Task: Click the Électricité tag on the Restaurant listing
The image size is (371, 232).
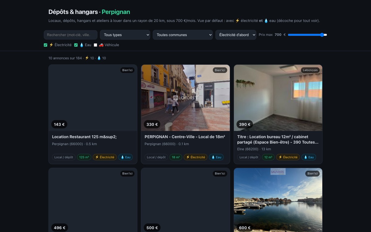Action: 105,157
